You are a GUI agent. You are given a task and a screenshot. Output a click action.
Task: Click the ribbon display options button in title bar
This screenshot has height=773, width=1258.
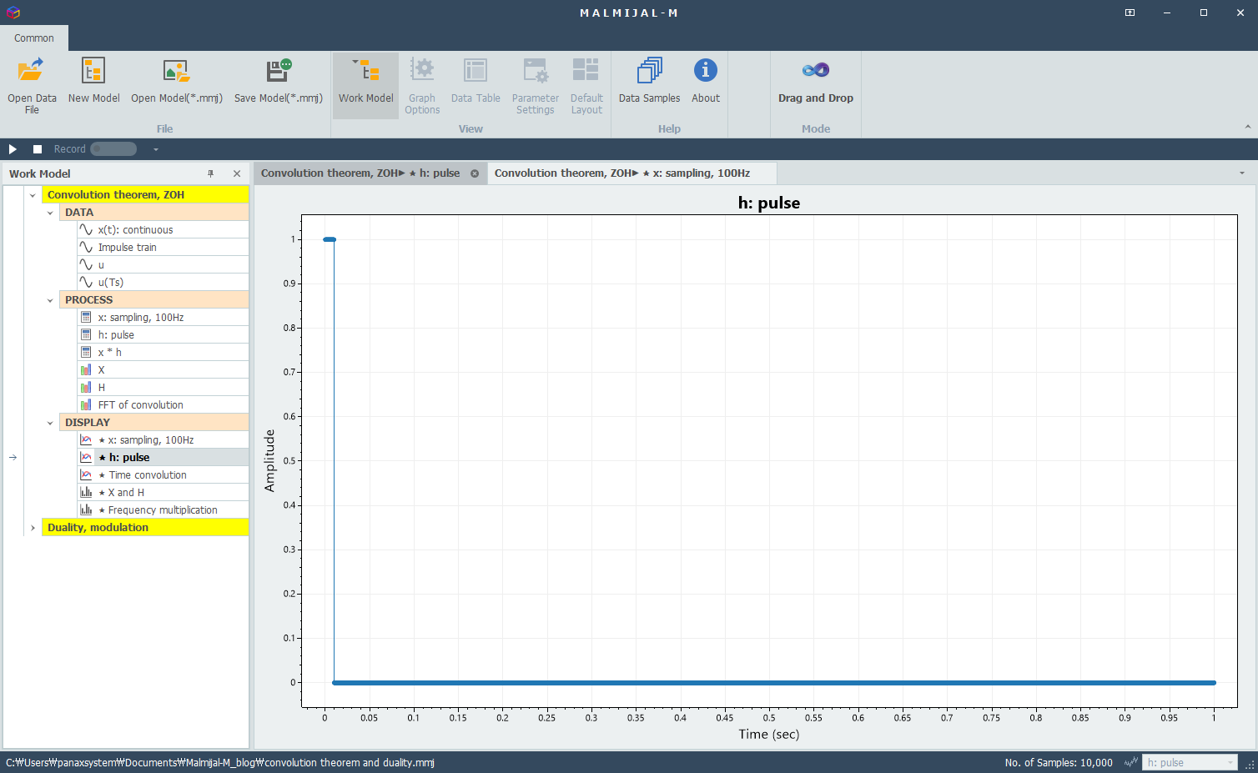pyautogui.click(x=1130, y=13)
